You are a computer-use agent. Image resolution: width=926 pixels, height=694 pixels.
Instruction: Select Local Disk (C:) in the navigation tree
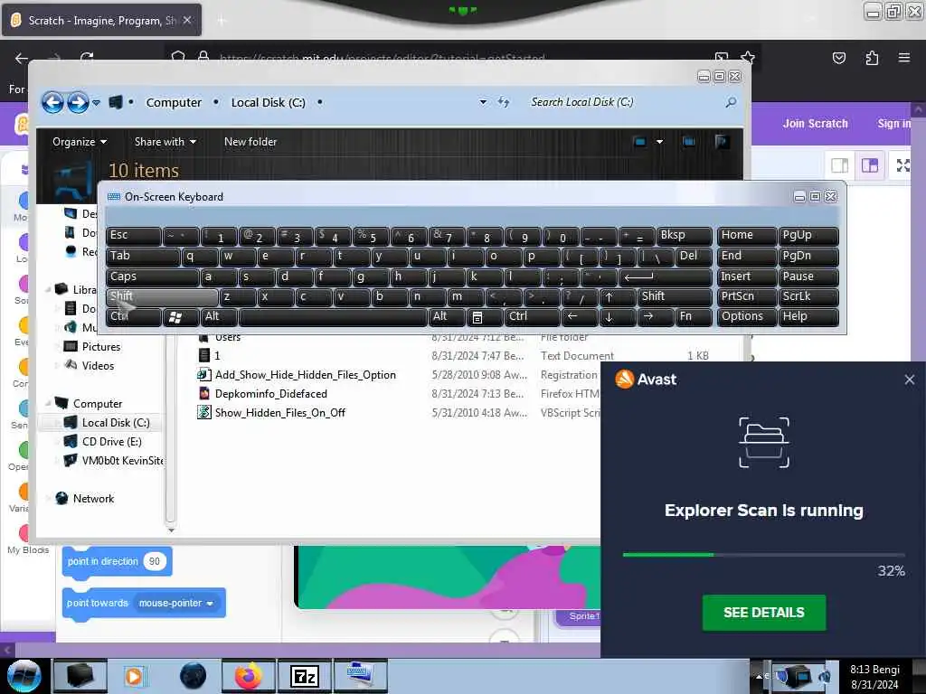pos(116,423)
